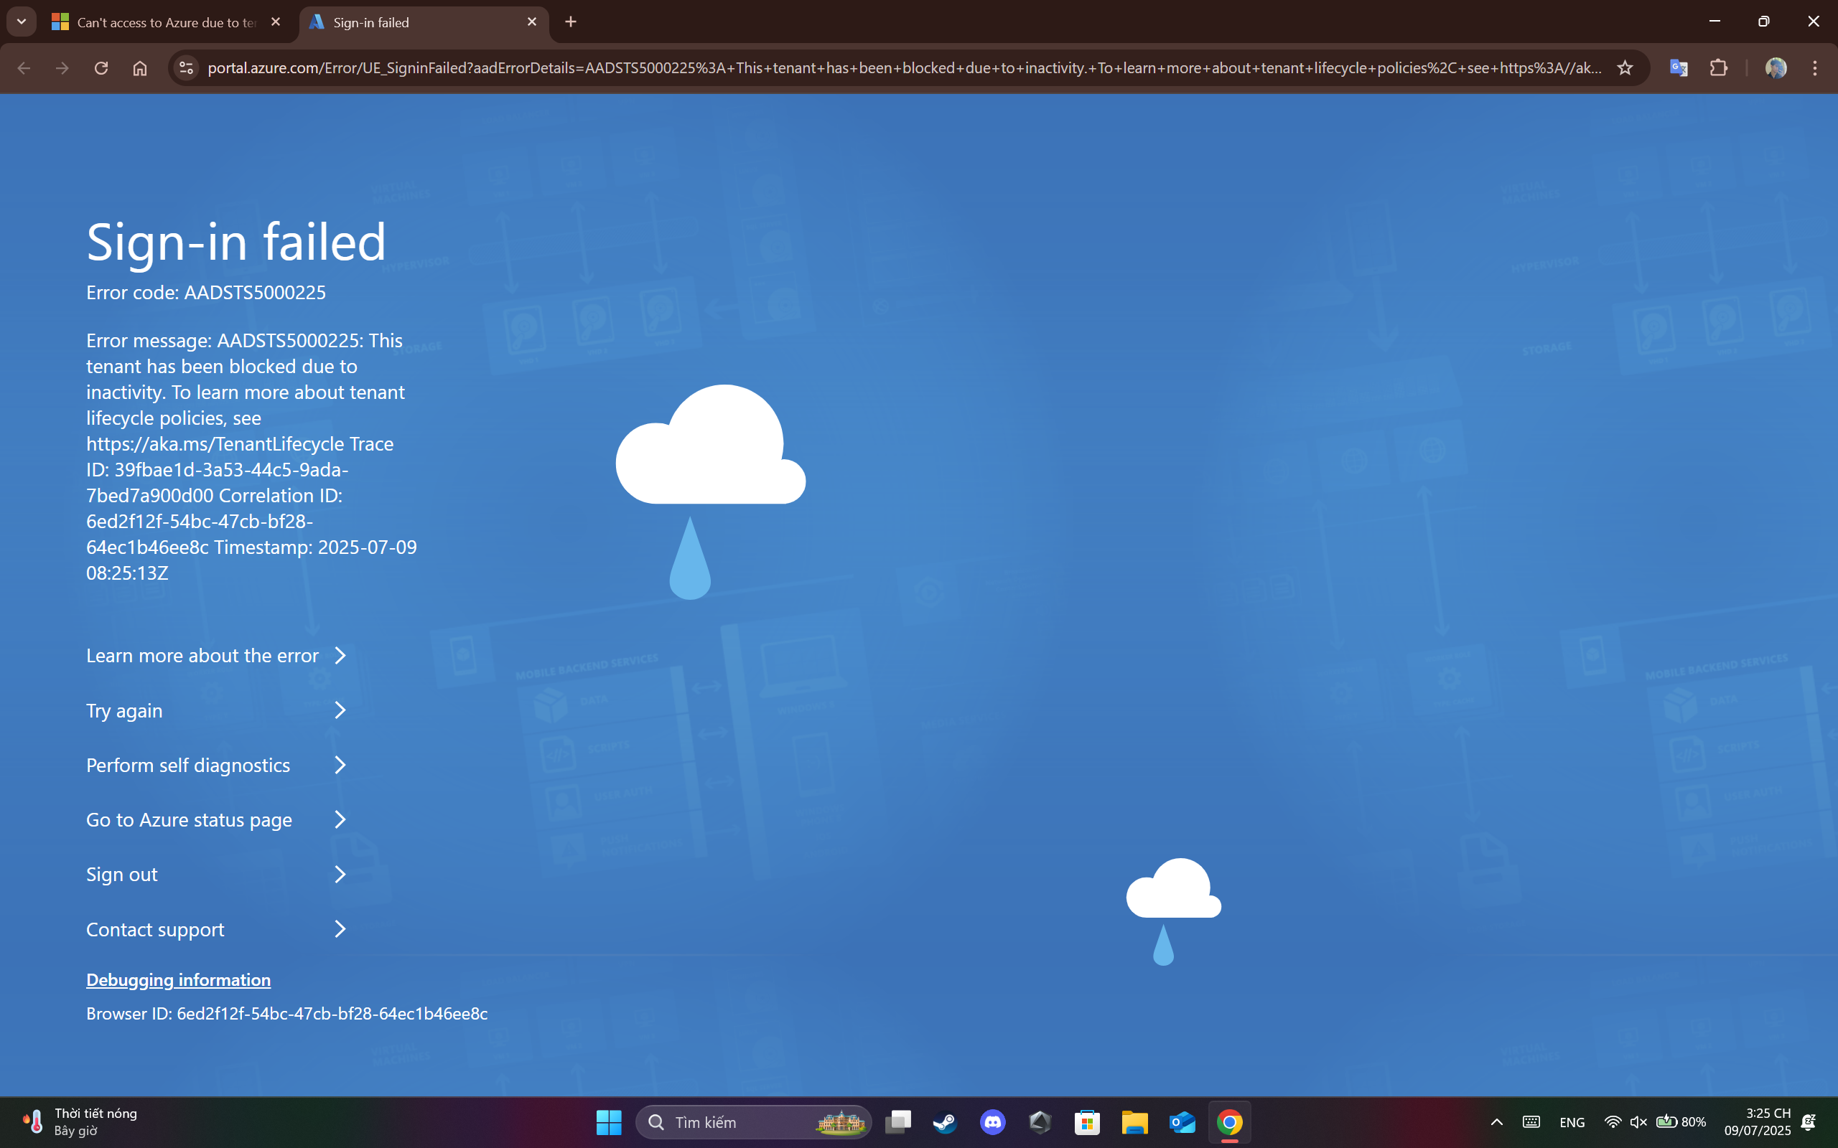
Task: Open "Learn more about the error" link
Action: pos(216,655)
